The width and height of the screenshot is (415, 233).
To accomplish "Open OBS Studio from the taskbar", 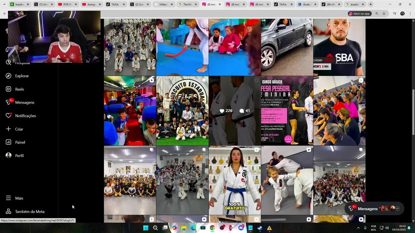I will pos(222,228).
